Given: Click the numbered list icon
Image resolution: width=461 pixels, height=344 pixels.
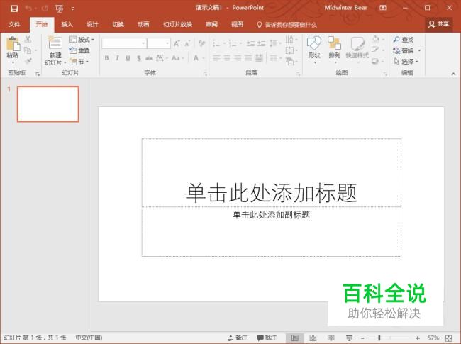Looking at the screenshot, I should [233, 43].
